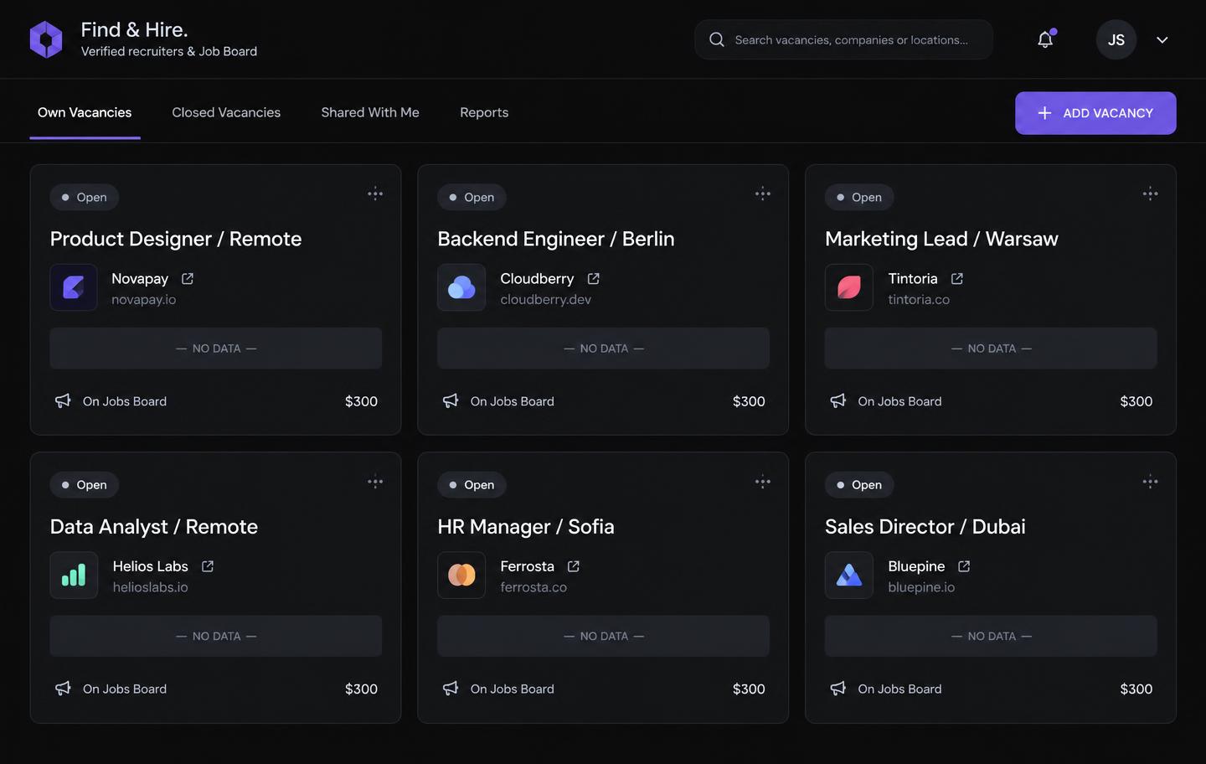Viewport: 1206px width, 764px height.
Task: Open the Marketing Lead / Warsaw vacancy
Action: click(x=941, y=239)
